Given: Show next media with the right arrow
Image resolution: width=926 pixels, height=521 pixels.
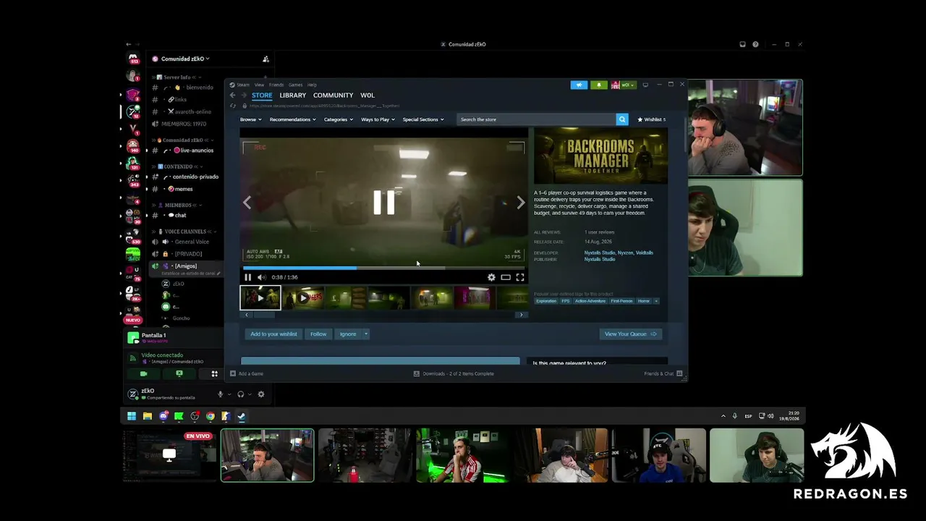Looking at the screenshot, I should tap(521, 203).
